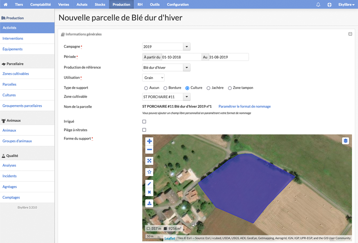Open Incidents in sidebar
This screenshot has height=243, width=358.
[x=27, y=176]
